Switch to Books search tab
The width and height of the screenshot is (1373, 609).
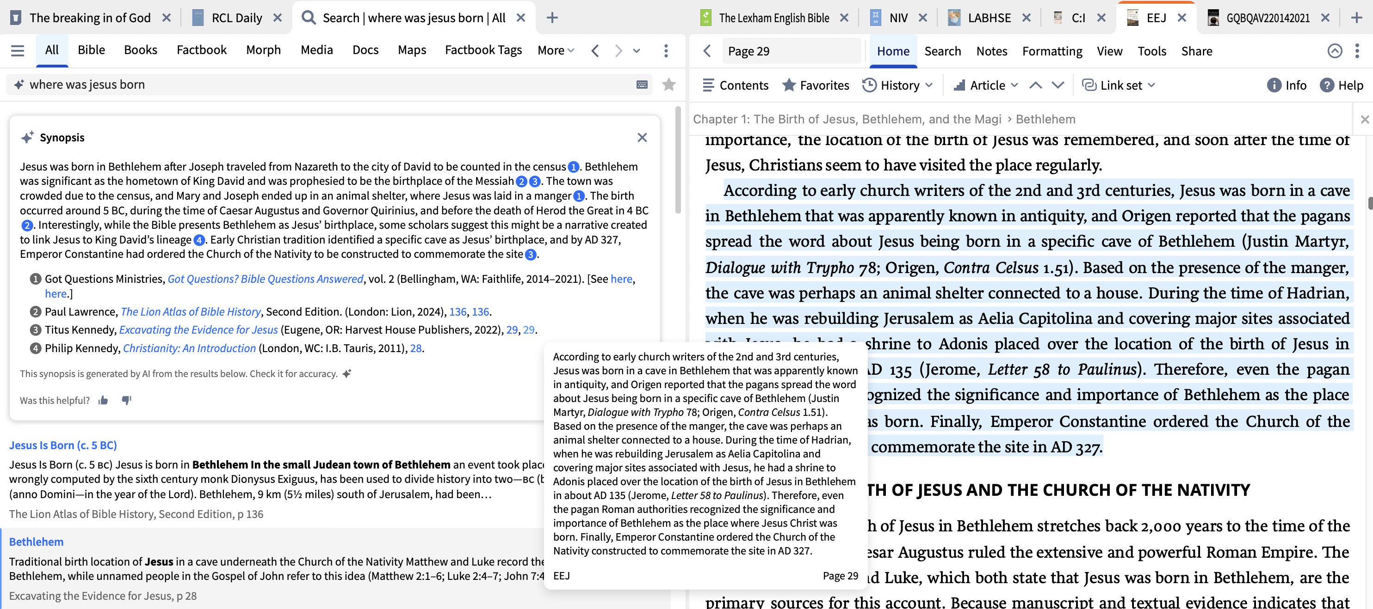pos(141,50)
